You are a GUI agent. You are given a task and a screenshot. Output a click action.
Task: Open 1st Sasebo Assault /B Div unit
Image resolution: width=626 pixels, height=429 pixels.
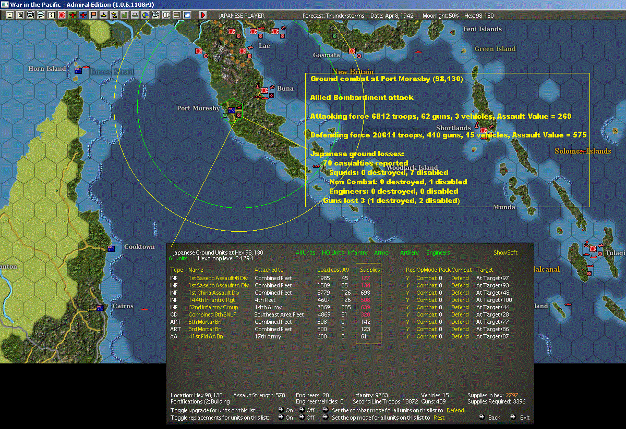click(x=218, y=278)
